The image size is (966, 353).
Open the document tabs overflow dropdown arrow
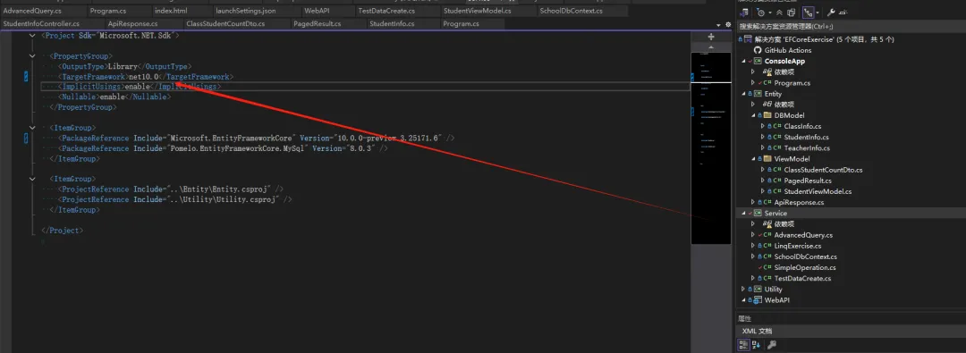coord(719,25)
